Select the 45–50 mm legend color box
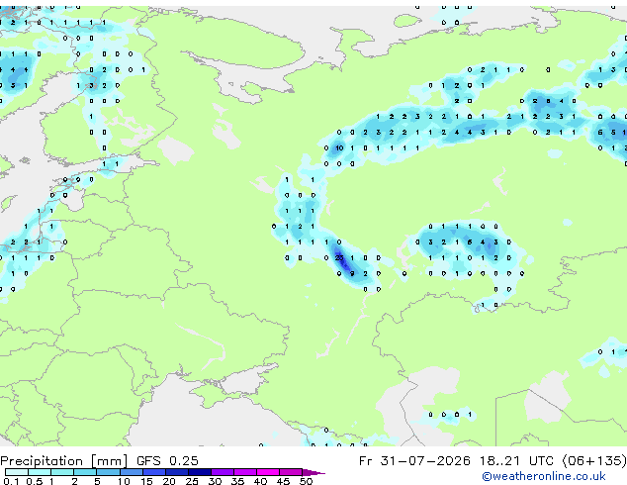 291,472
